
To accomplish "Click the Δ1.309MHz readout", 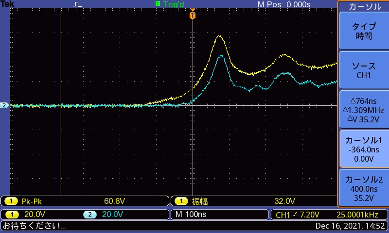I will (363, 110).
